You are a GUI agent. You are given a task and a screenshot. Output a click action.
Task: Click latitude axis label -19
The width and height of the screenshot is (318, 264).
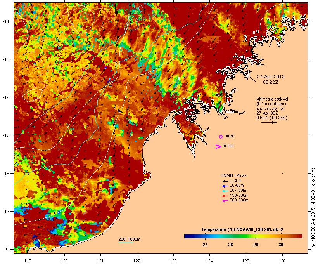(6, 212)
